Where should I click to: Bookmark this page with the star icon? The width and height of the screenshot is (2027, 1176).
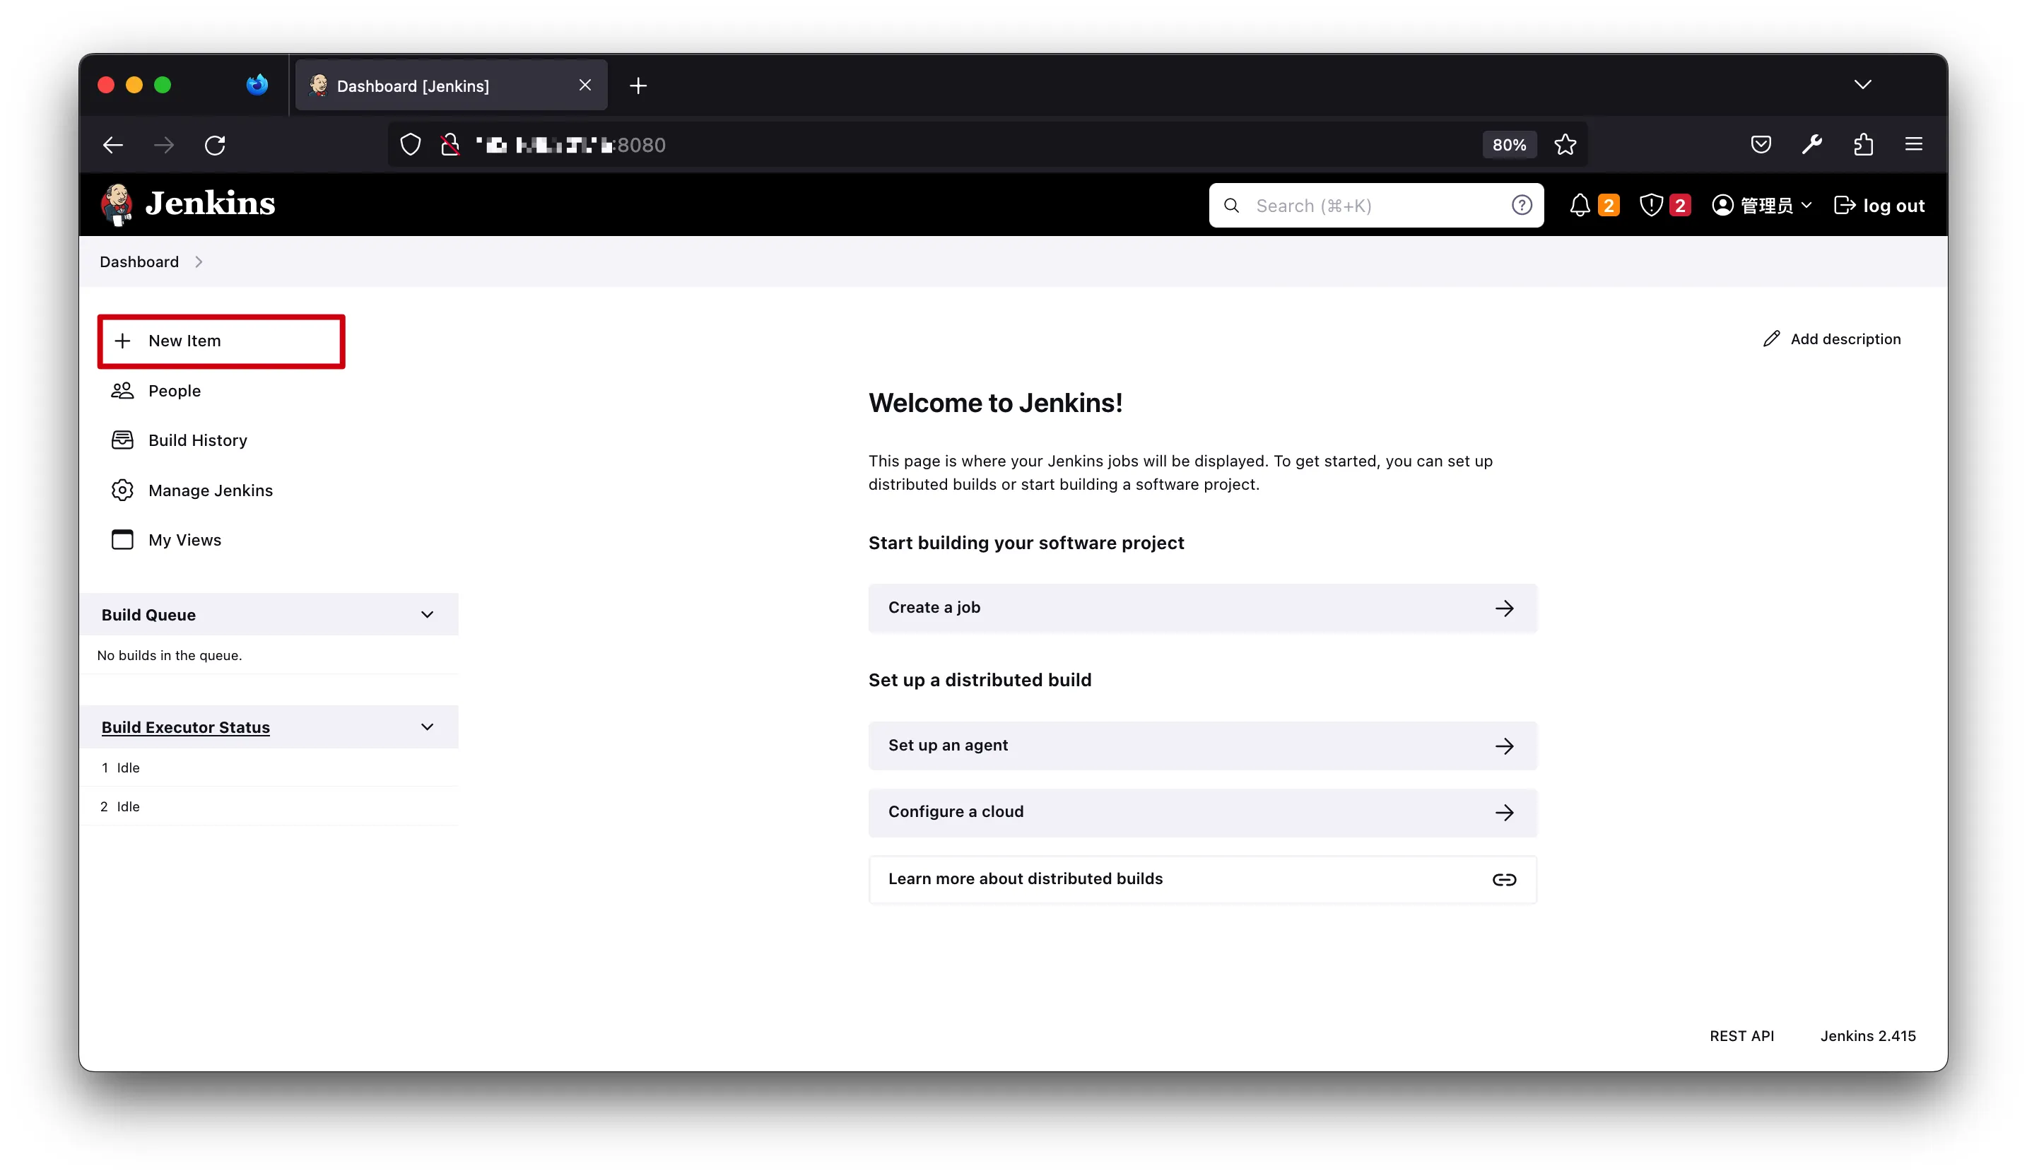1565,145
